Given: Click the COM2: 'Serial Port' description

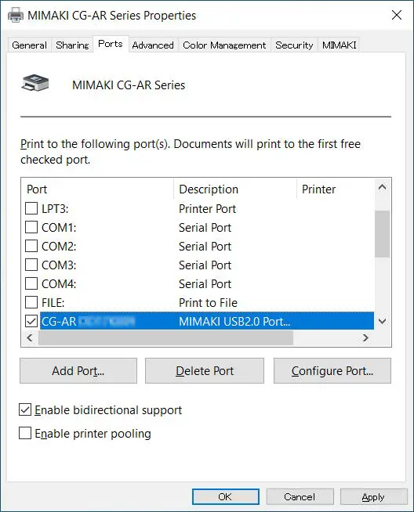Looking at the screenshot, I should 205,246.
